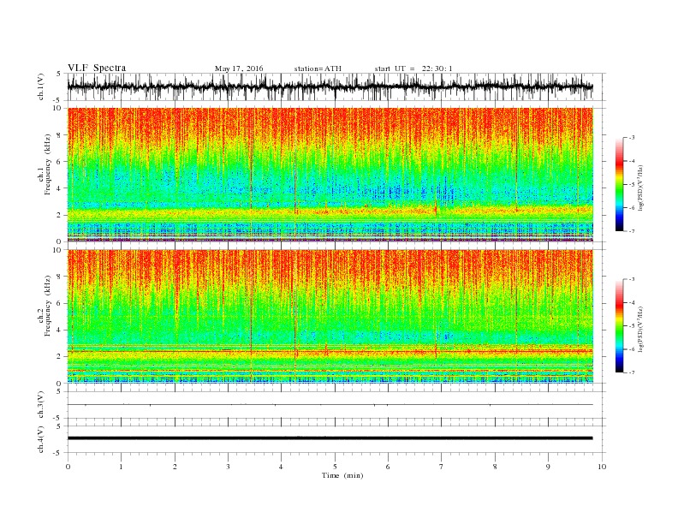Image resolution: width=678 pixels, height=524 pixels.
Task: Click the "ch.4(V)" axis label
Action: (x=41, y=440)
